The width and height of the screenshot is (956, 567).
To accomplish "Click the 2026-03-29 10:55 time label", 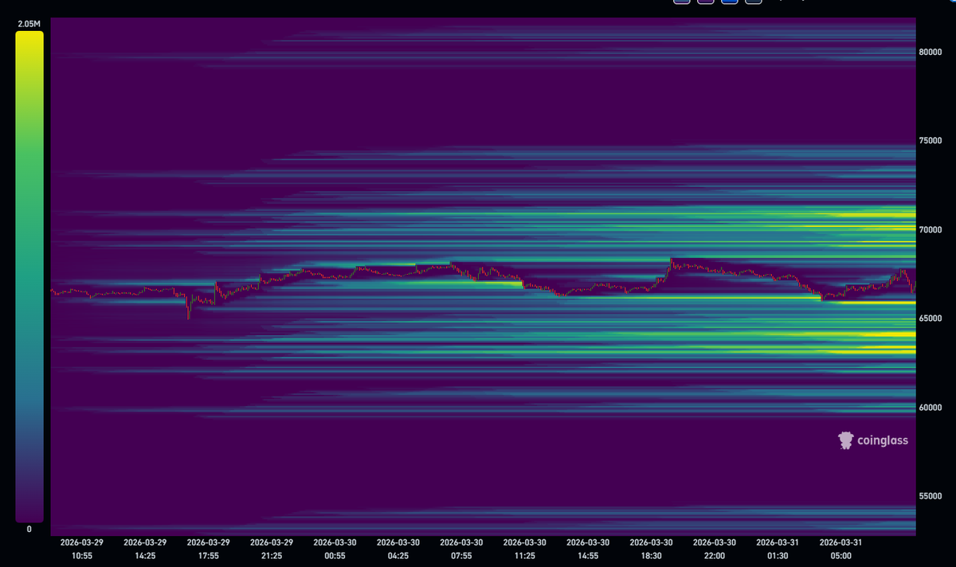I will (x=82, y=549).
